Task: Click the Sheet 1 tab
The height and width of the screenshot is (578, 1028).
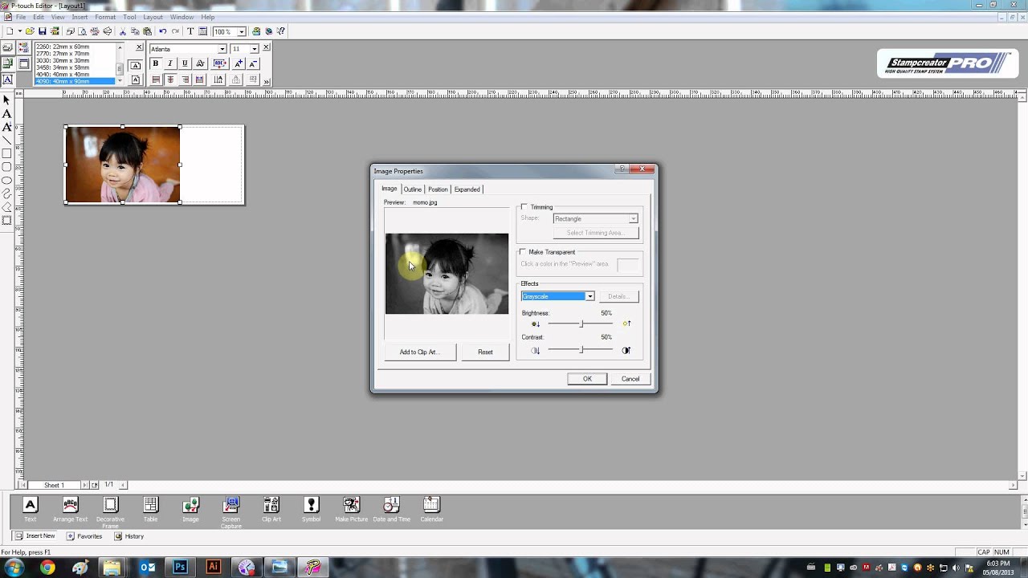Action: (54, 485)
